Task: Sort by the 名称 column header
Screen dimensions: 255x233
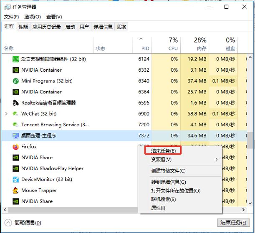Action: click(x=9, y=48)
